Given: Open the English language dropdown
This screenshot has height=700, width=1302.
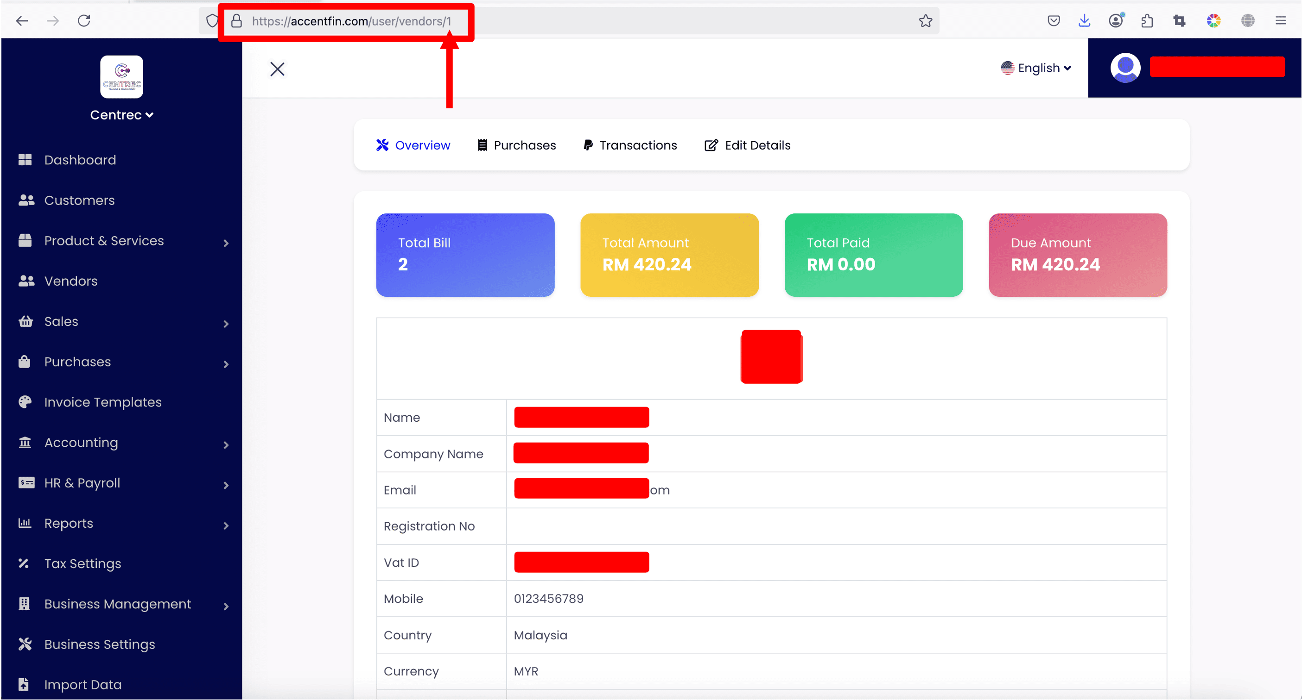Looking at the screenshot, I should tap(1036, 68).
